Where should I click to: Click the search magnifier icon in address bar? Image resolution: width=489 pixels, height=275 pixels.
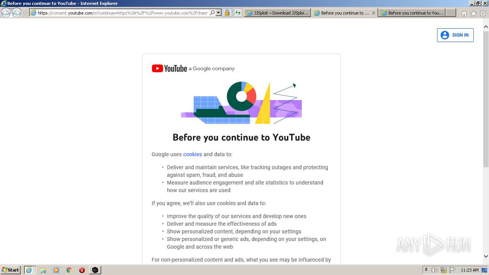(212, 13)
